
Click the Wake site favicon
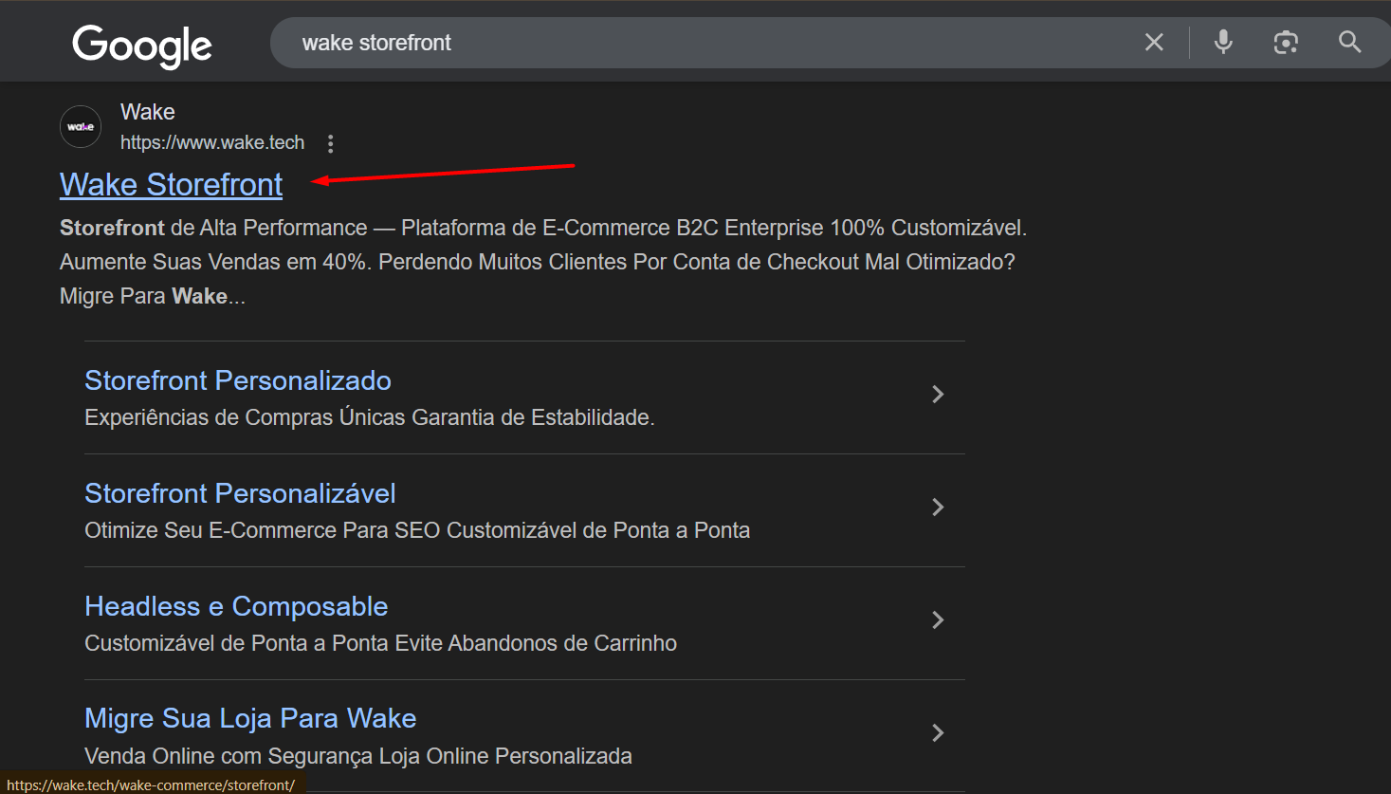pos(81,126)
